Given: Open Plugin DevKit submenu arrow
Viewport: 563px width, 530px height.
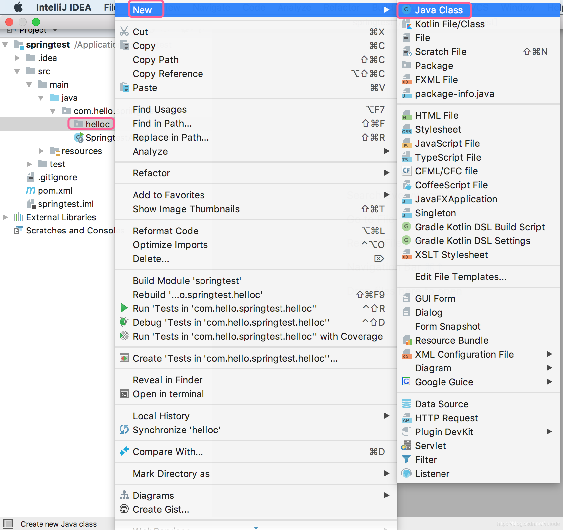Looking at the screenshot, I should 550,431.
